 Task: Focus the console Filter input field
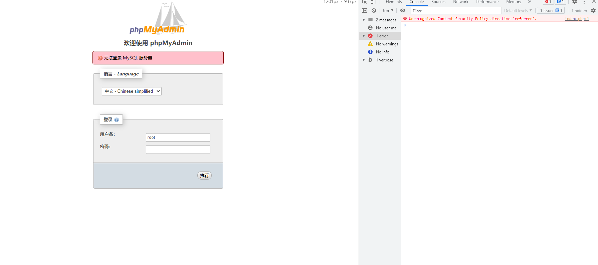click(x=456, y=11)
